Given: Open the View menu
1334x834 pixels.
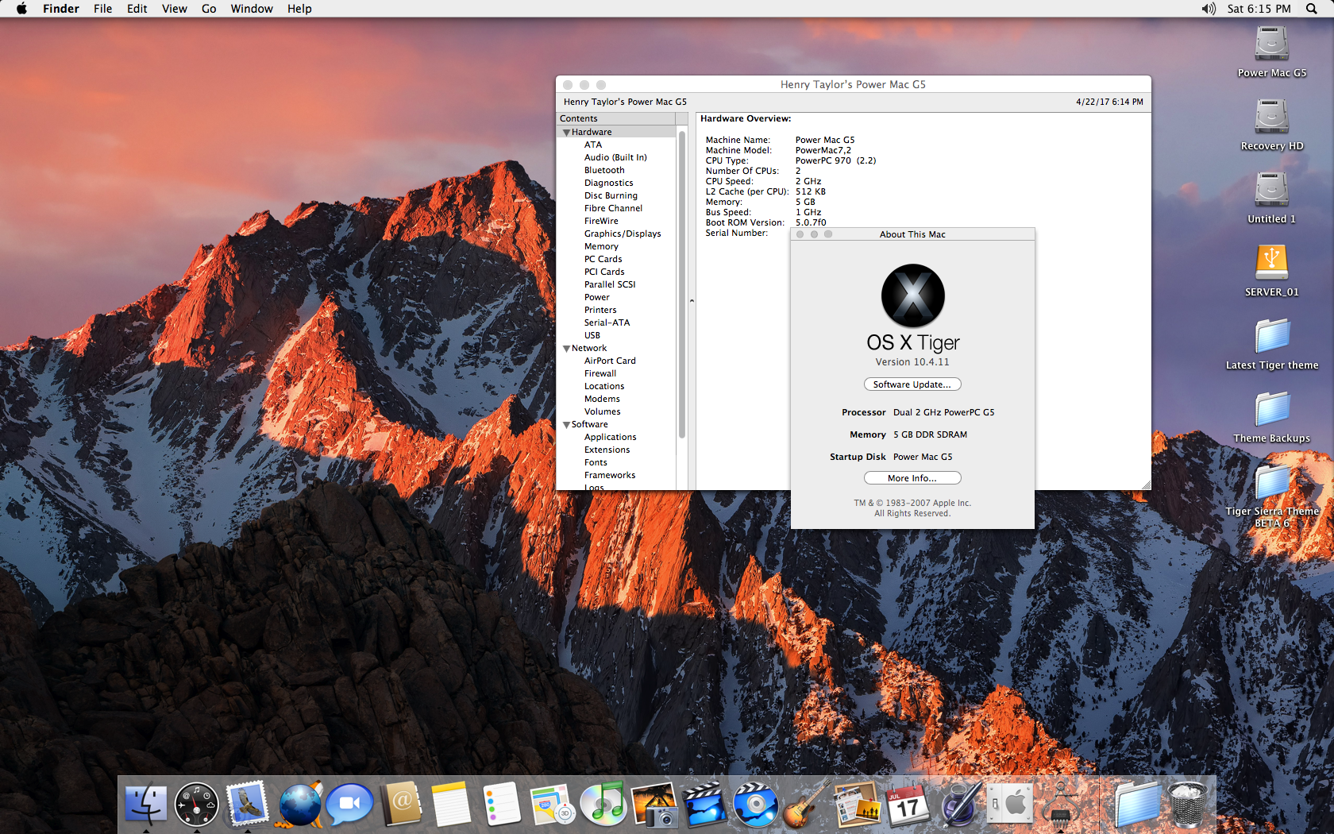Looking at the screenshot, I should coord(174,9).
